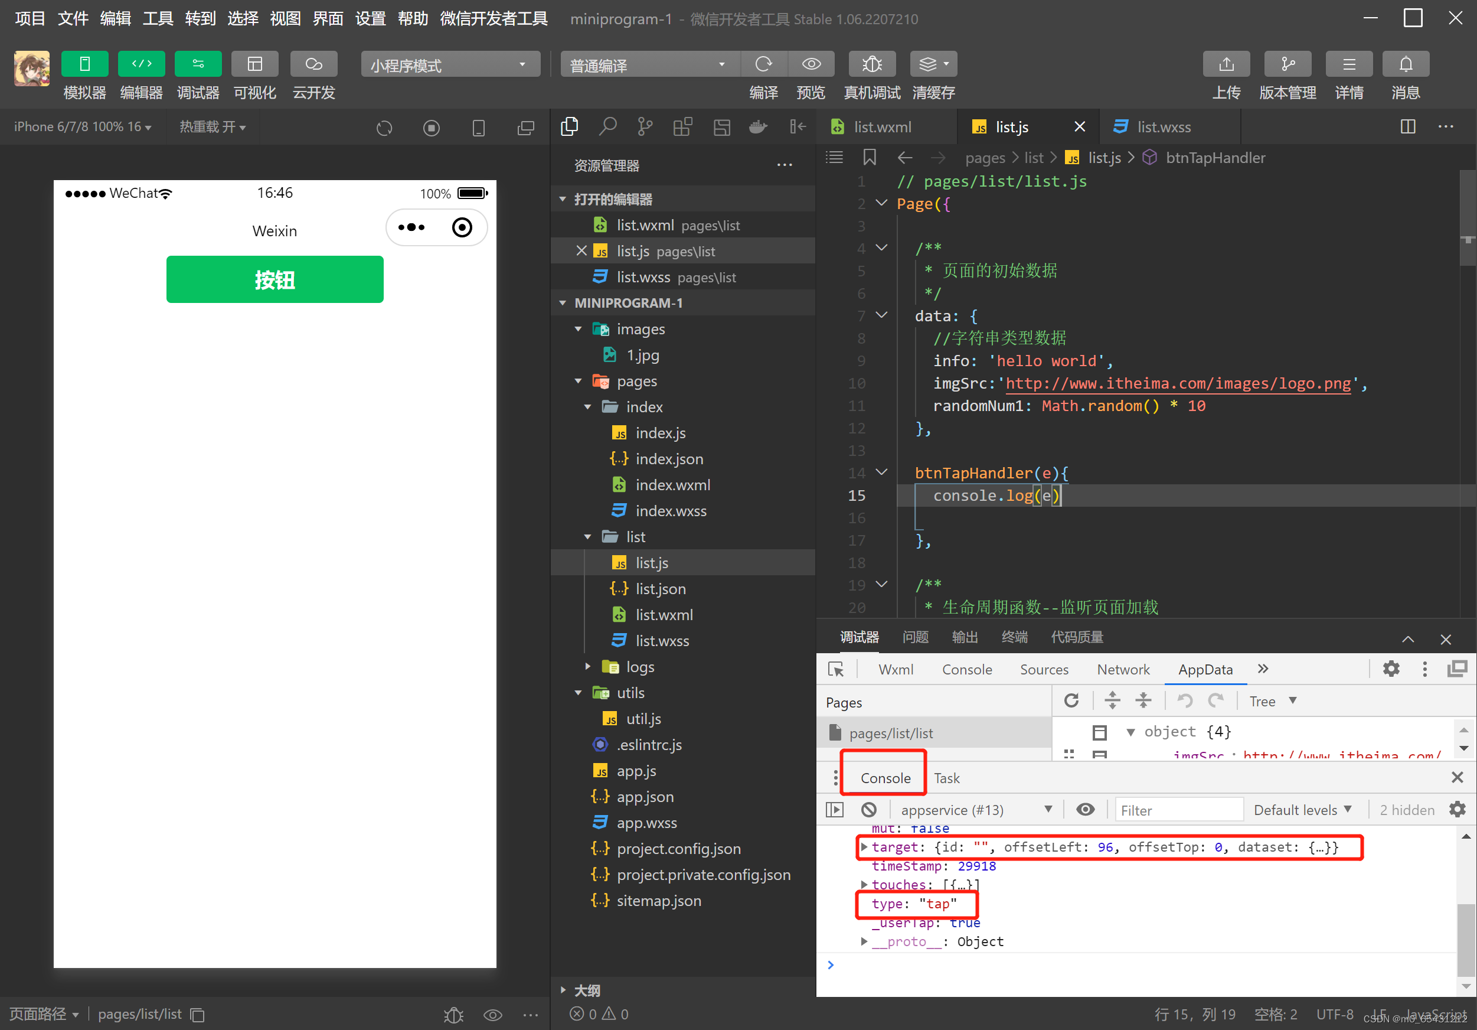Click the 上传 upload icon
The height and width of the screenshot is (1030, 1477).
tap(1226, 64)
